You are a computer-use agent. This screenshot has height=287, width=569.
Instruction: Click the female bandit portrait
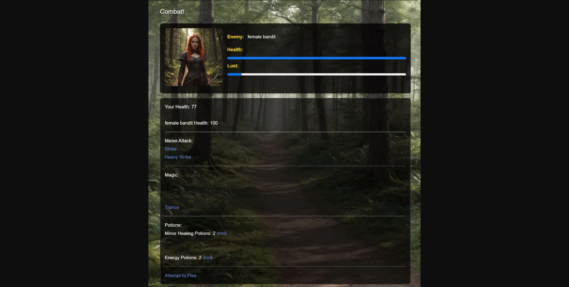pos(193,58)
